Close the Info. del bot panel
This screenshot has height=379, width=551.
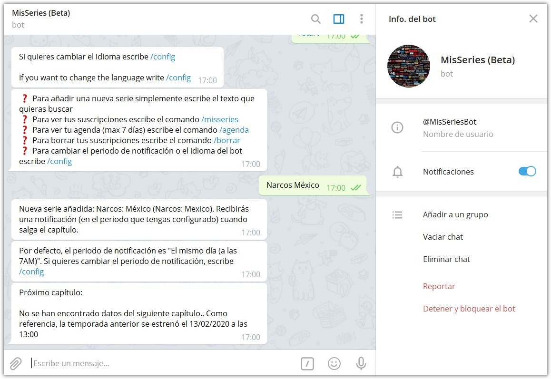(533, 19)
